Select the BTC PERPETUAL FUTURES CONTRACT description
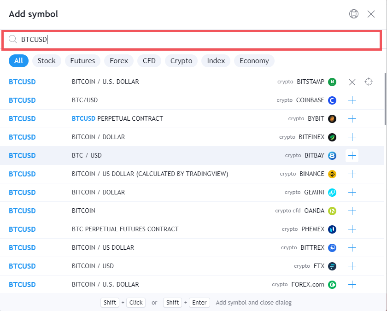Viewport: 387px width, 311px height. click(125, 229)
